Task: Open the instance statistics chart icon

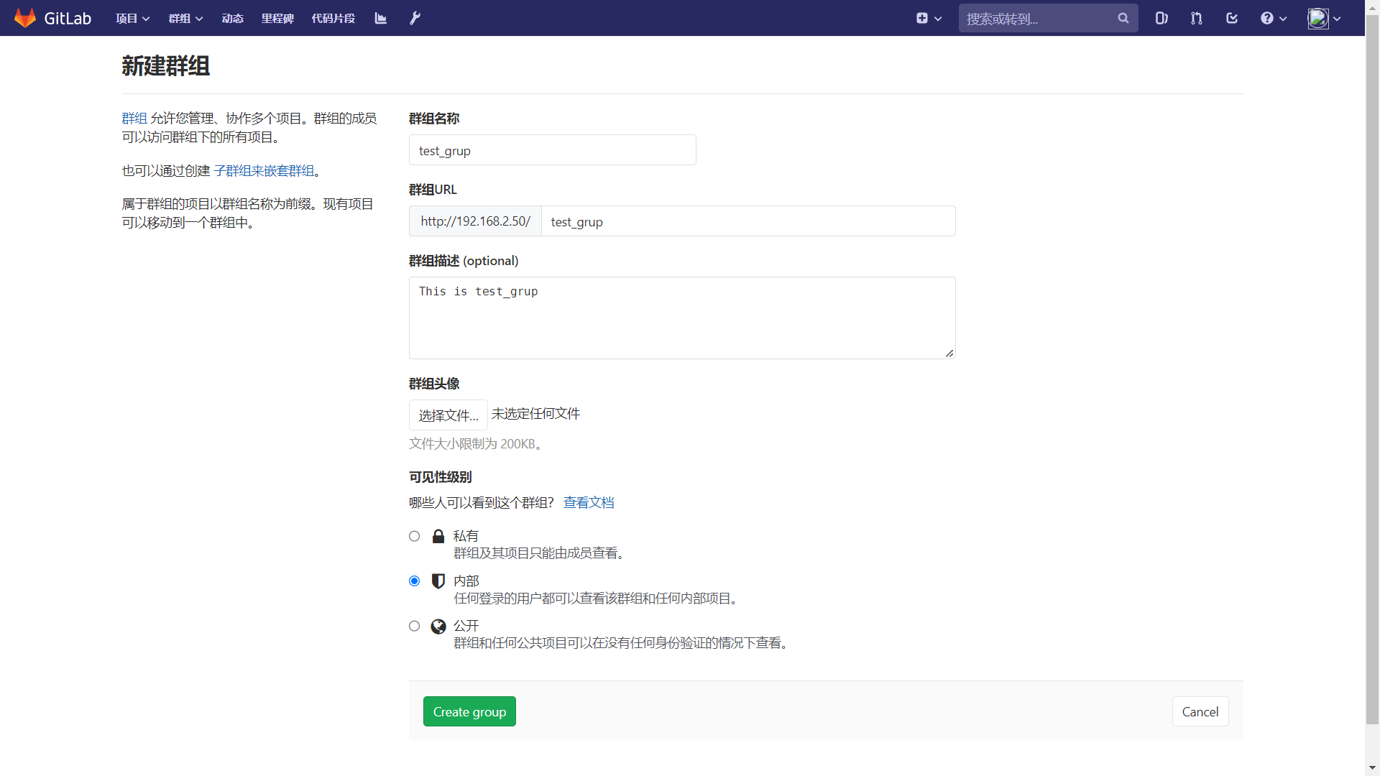Action: pos(381,18)
